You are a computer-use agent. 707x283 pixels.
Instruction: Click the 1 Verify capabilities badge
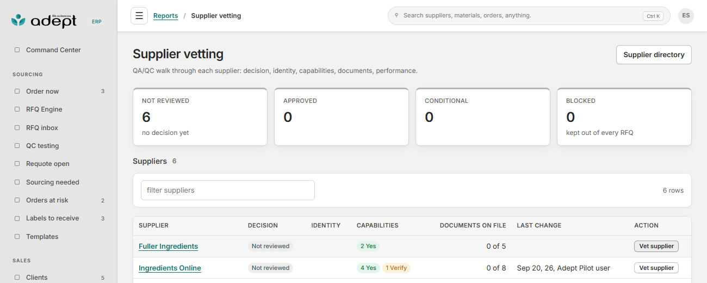(x=396, y=268)
